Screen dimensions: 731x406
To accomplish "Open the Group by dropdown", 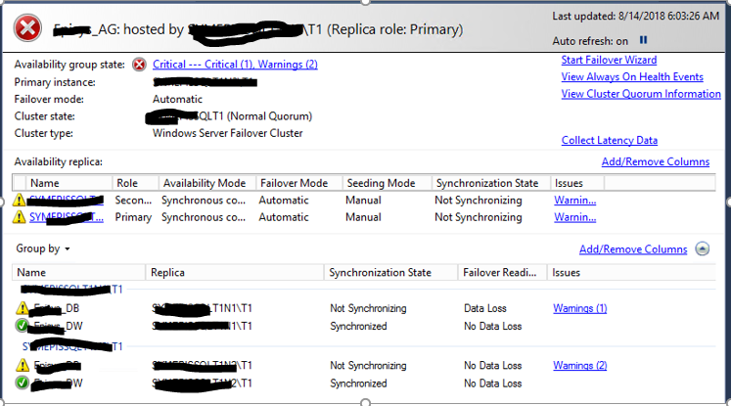I will pos(43,248).
